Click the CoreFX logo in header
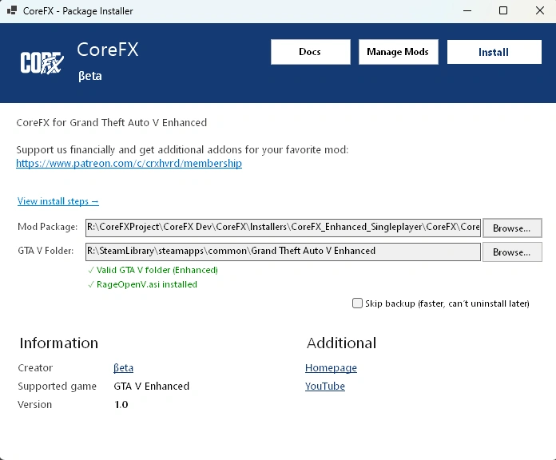 point(42,63)
